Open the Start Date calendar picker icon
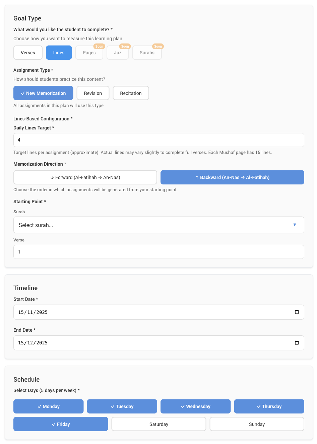317x444 pixels. (297, 312)
